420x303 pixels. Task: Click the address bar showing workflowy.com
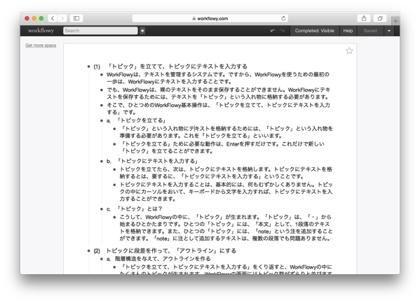[210, 18]
